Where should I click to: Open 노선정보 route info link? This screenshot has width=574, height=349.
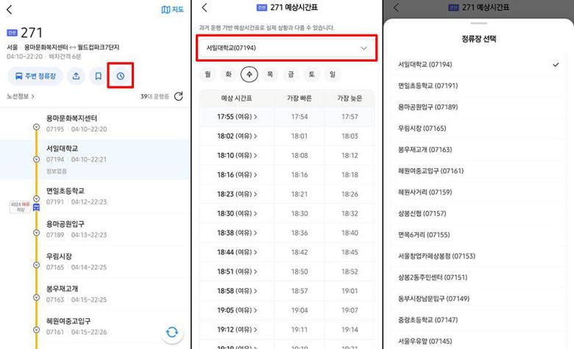coord(21,96)
